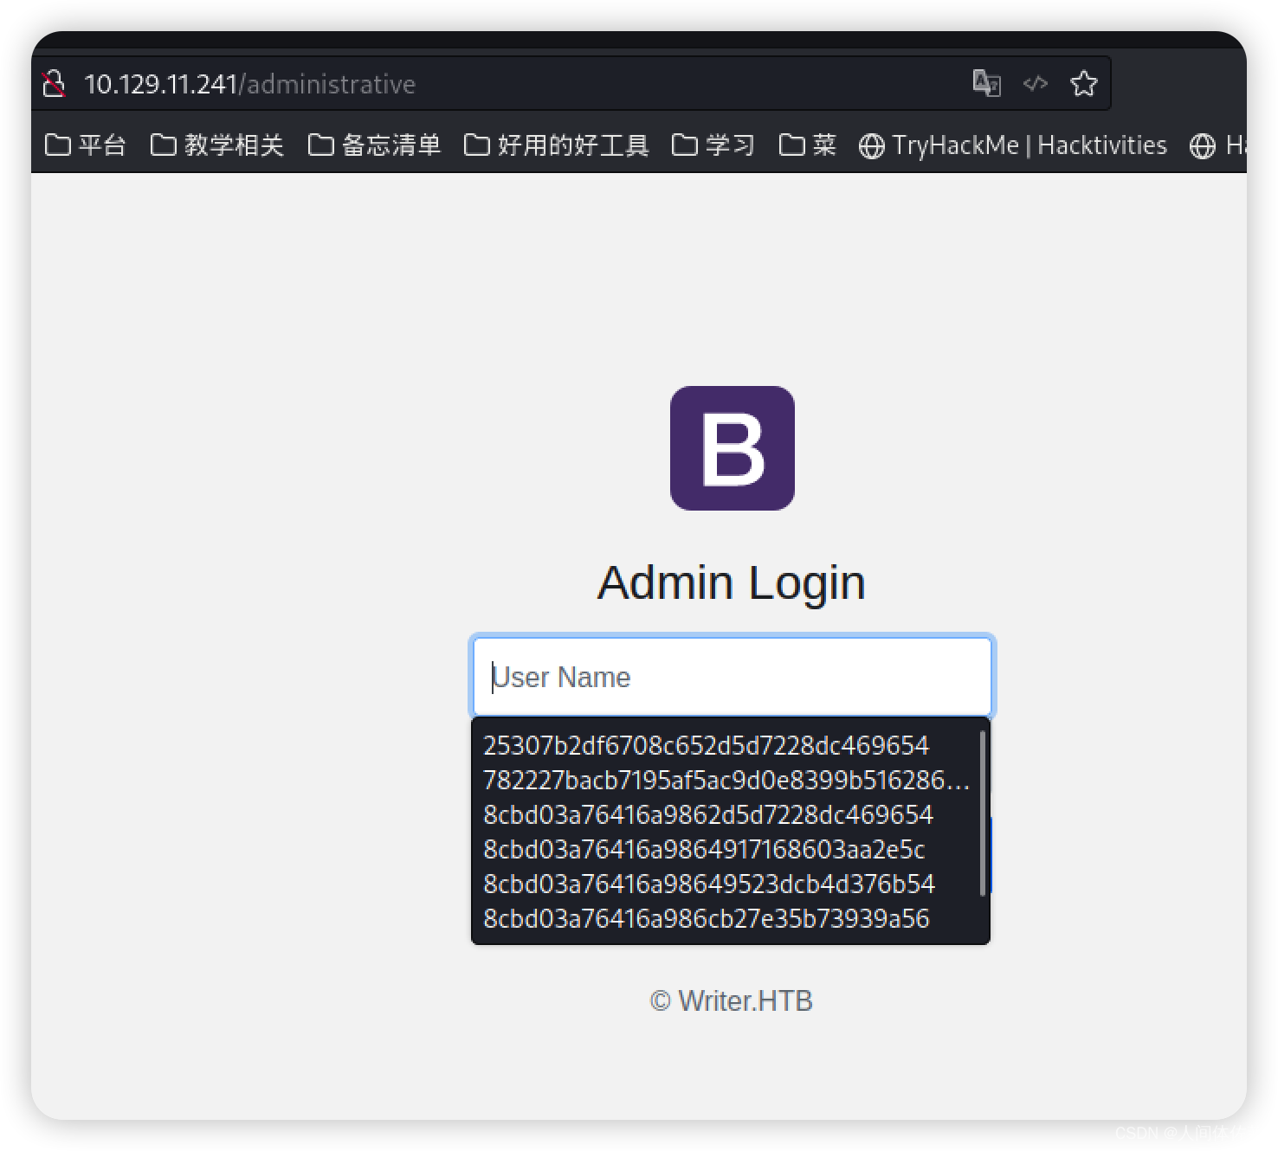Open the 平台 bookmark folder
Image resolution: width=1278 pixels, height=1151 pixels.
pyautogui.click(x=85, y=145)
